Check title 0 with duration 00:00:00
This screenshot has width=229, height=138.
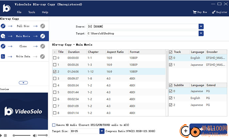pyautogui.click(x=55, y=58)
